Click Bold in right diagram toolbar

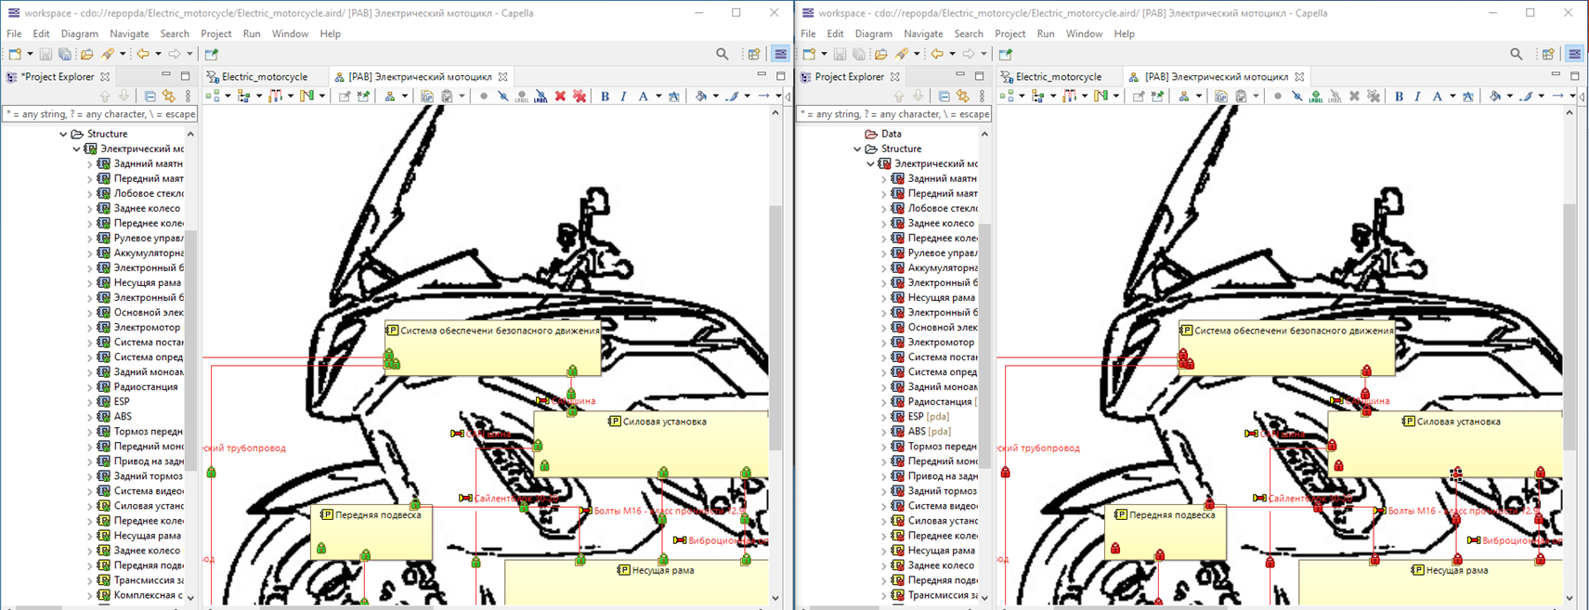[1399, 97]
